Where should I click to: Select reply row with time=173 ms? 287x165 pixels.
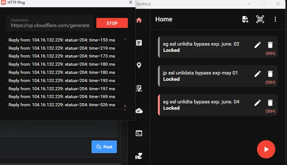coord(64,56)
